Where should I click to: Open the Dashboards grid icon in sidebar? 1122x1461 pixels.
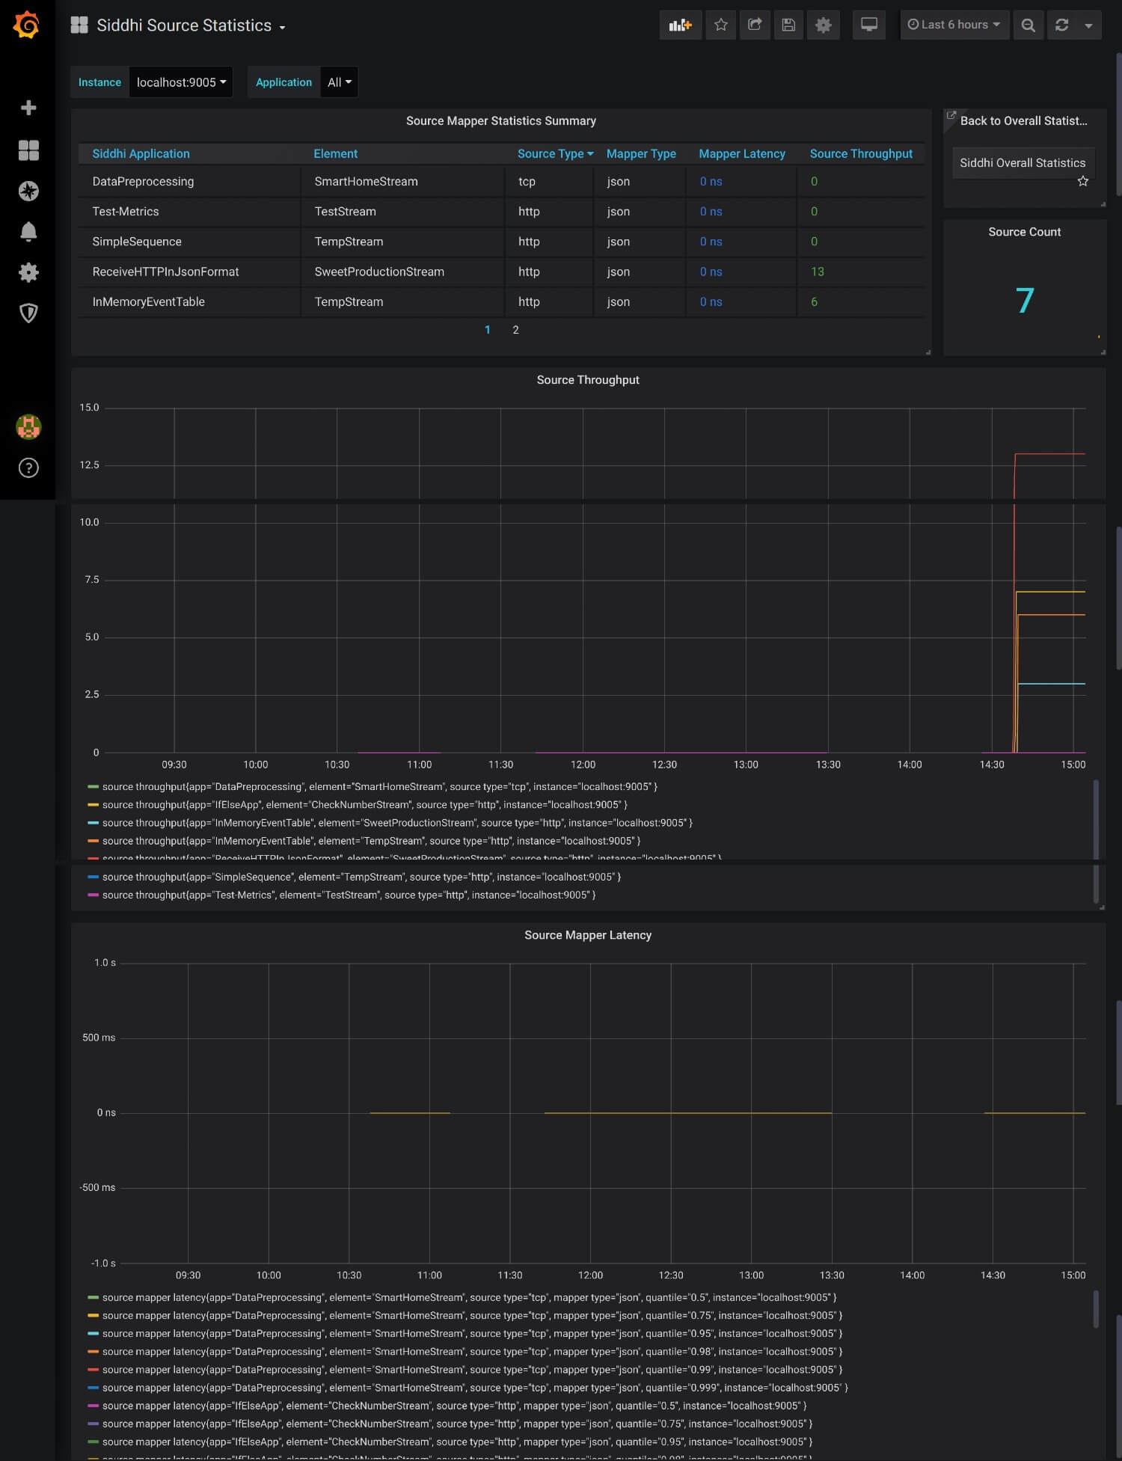click(x=28, y=150)
